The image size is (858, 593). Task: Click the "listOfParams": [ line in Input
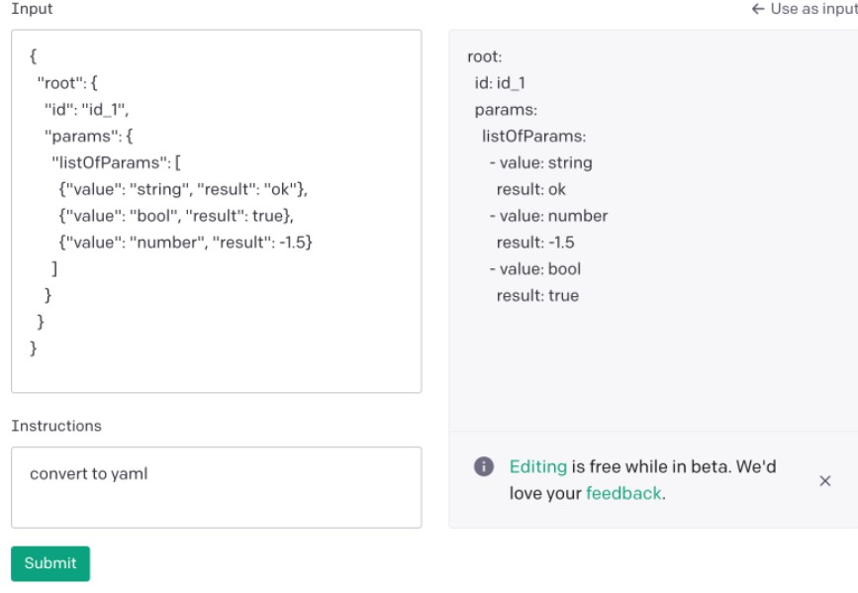coord(116,162)
